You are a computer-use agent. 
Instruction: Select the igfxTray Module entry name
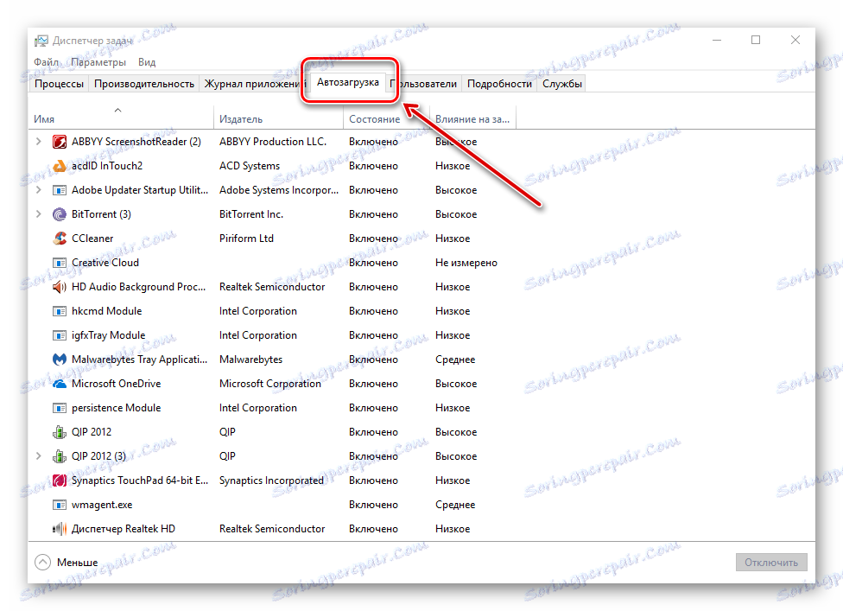point(109,335)
